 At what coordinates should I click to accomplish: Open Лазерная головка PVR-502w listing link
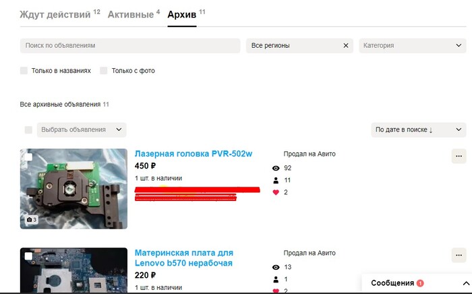click(194, 154)
